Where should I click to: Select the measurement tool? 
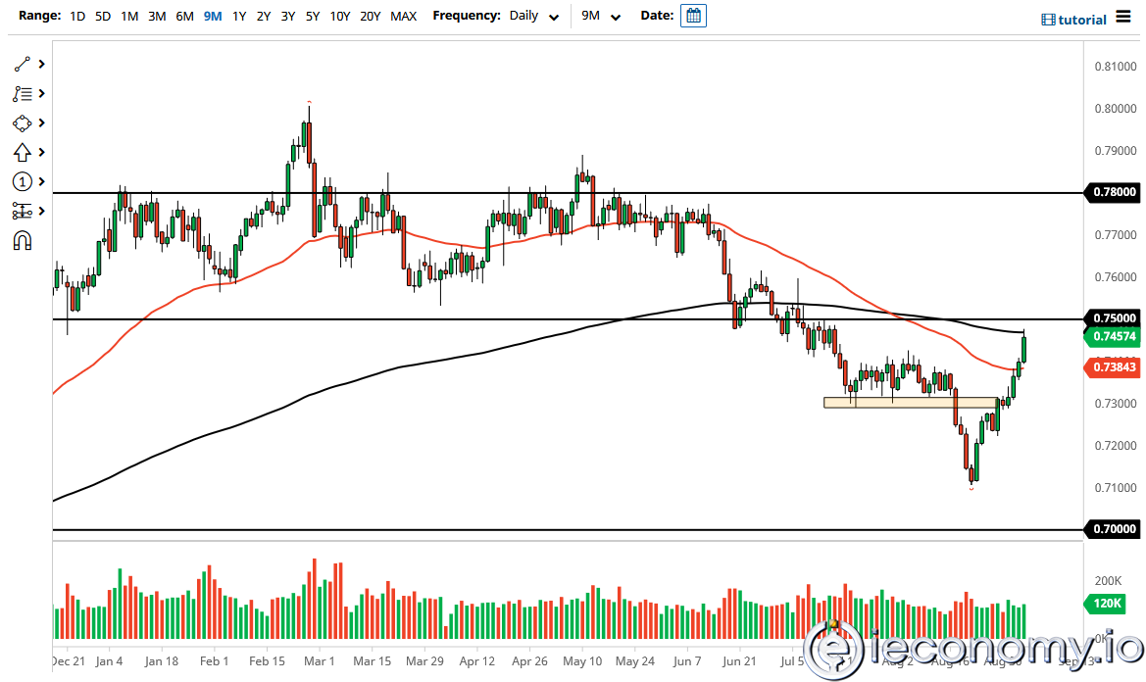pyautogui.click(x=22, y=211)
